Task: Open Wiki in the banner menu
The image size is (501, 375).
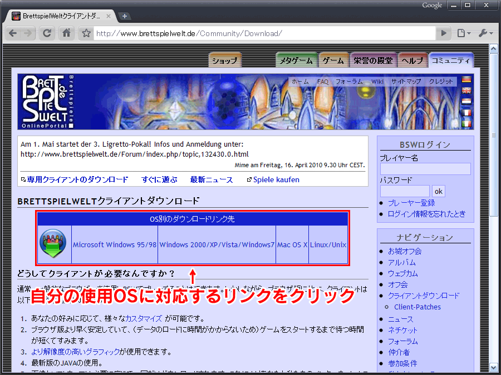Action: pos(377,82)
